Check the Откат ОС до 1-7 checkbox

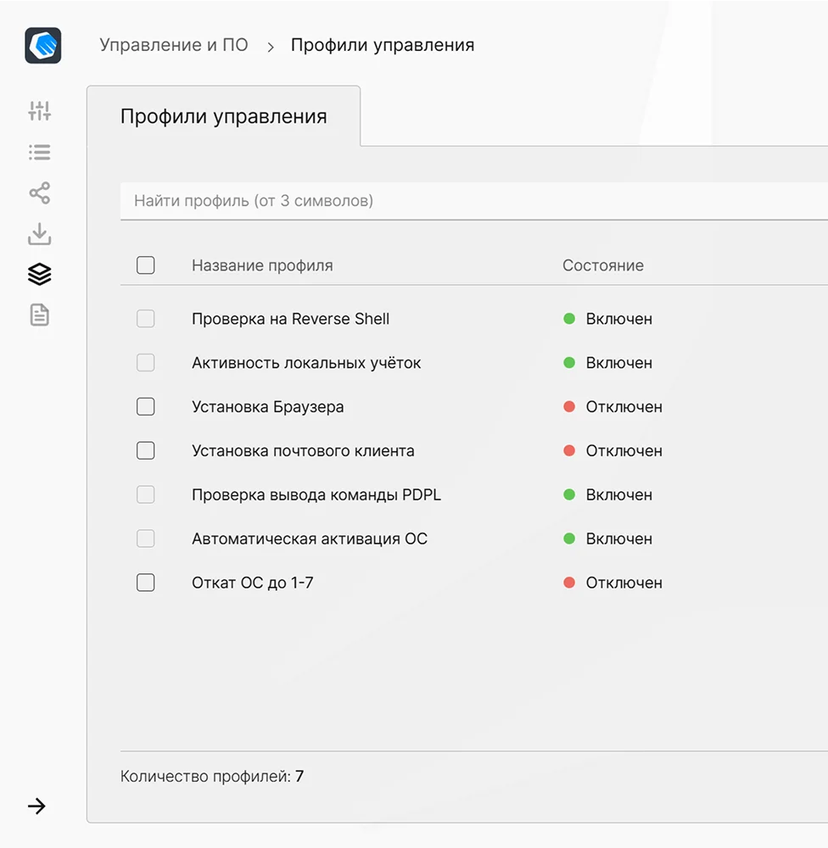(146, 583)
